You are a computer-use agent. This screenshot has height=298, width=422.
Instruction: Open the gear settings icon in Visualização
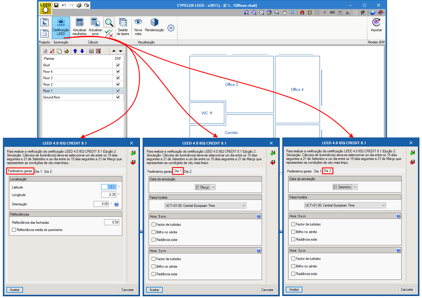click(171, 28)
